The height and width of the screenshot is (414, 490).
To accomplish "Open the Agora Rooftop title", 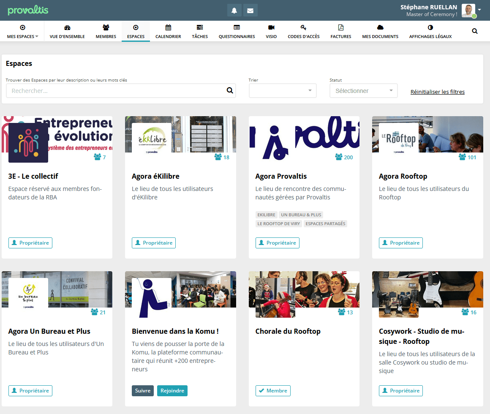I will pos(403,176).
